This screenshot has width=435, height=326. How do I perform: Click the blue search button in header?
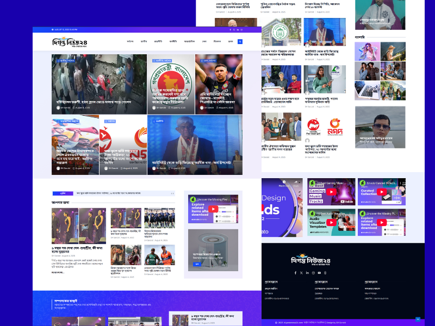point(240,42)
